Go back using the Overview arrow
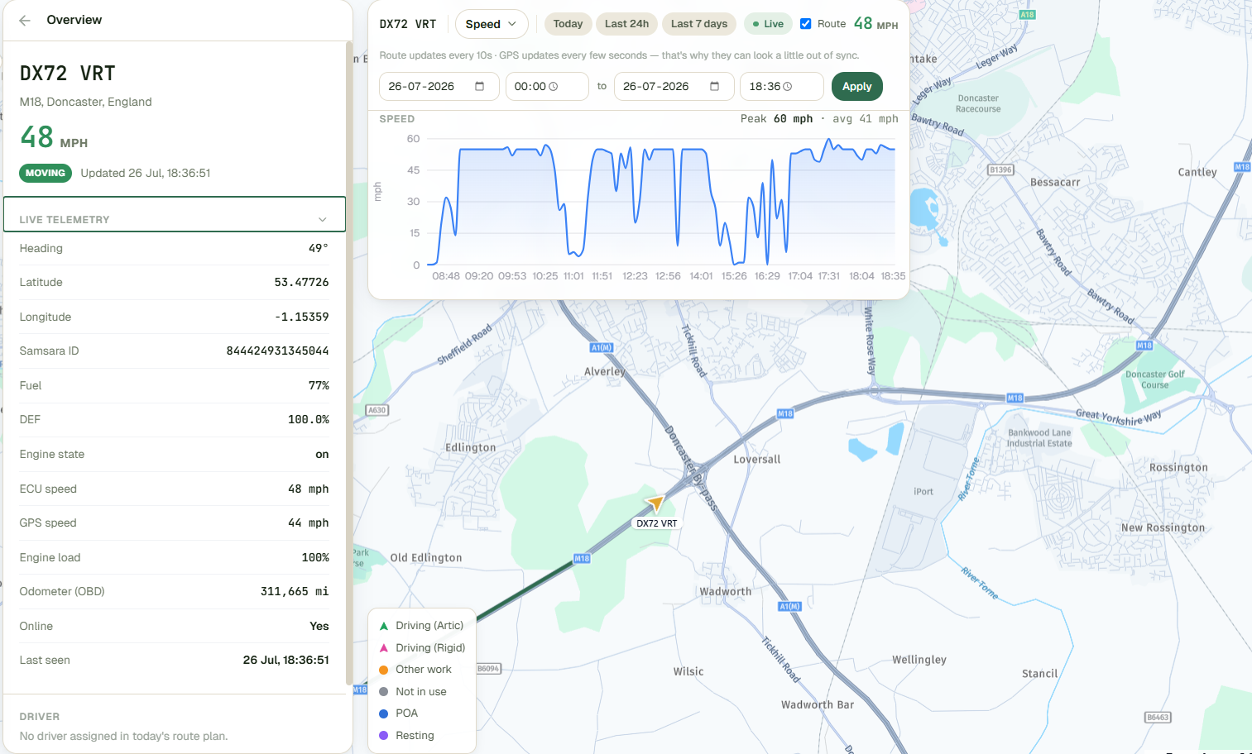Viewport: 1252px width, 754px height. 25,21
